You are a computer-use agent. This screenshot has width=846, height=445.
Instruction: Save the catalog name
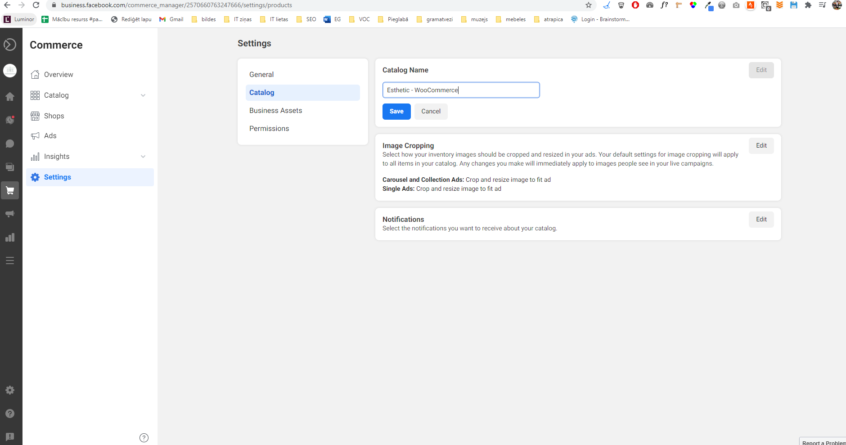pyautogui.click(x=396, y=112)
